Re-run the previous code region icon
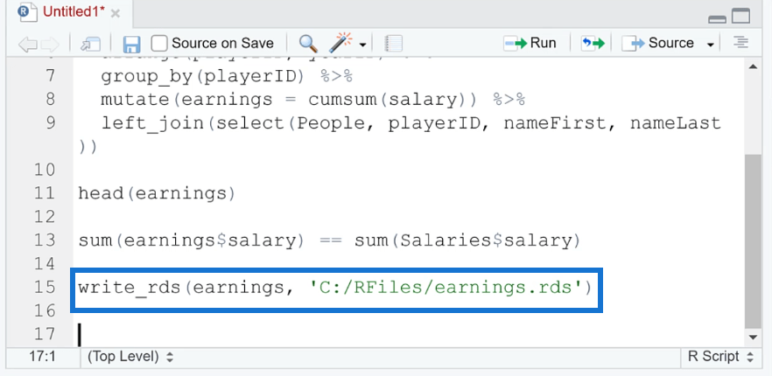Viewport: 772px width, 376px height. tap(593, 44)
